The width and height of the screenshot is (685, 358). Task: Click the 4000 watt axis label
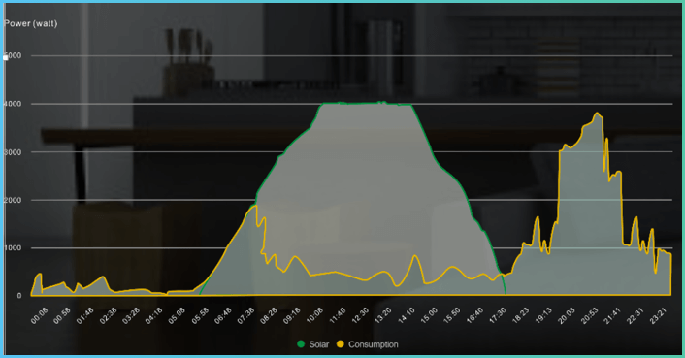coord(13,104)
